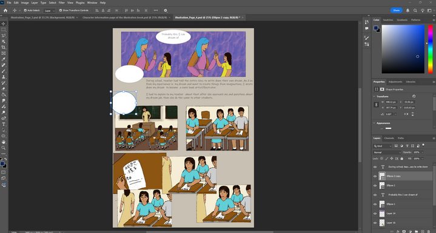Open the notifications bell

(407, 10)
